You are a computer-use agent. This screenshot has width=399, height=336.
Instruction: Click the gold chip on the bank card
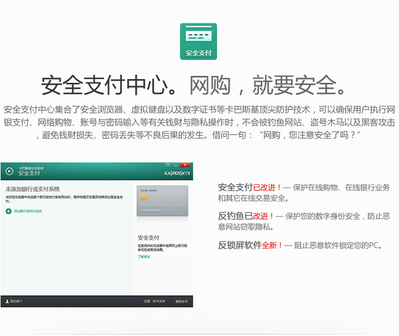point(144,197)
